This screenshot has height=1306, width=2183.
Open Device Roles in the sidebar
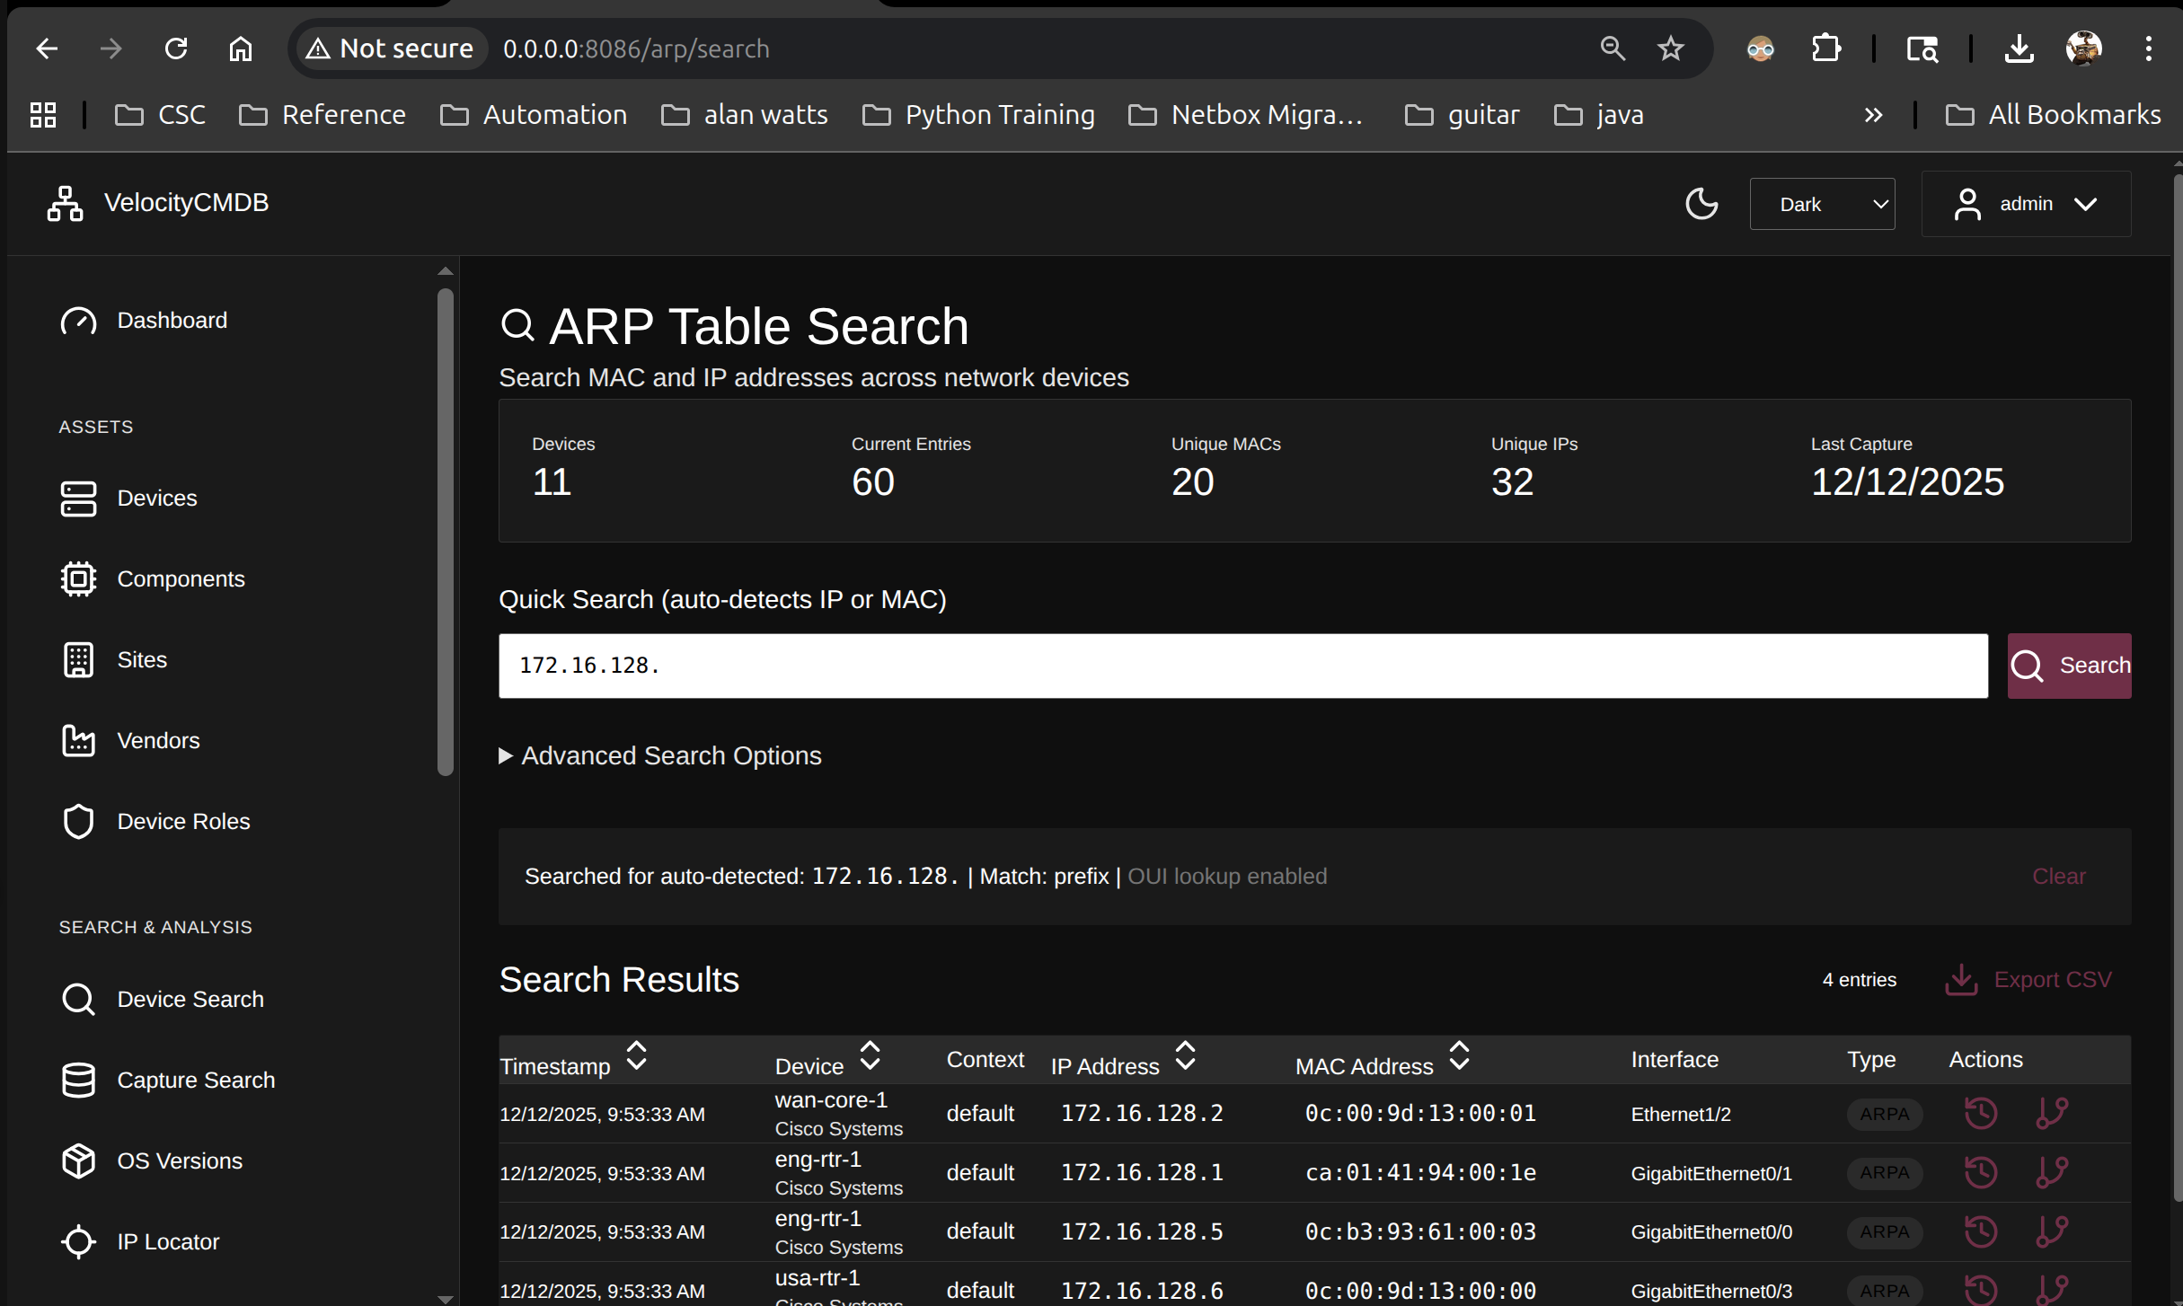pos(182,821)
